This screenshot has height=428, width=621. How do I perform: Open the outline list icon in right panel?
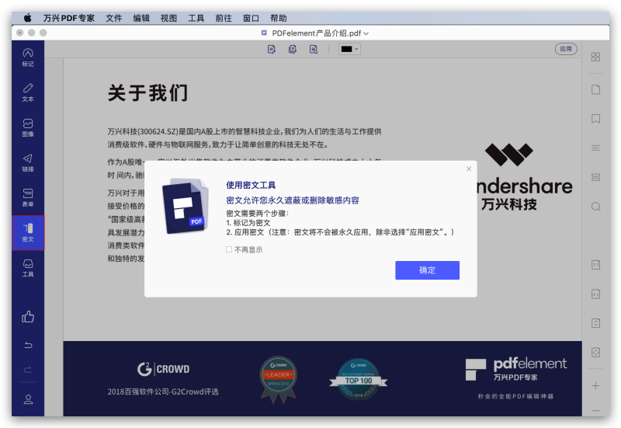click(595, 148)
